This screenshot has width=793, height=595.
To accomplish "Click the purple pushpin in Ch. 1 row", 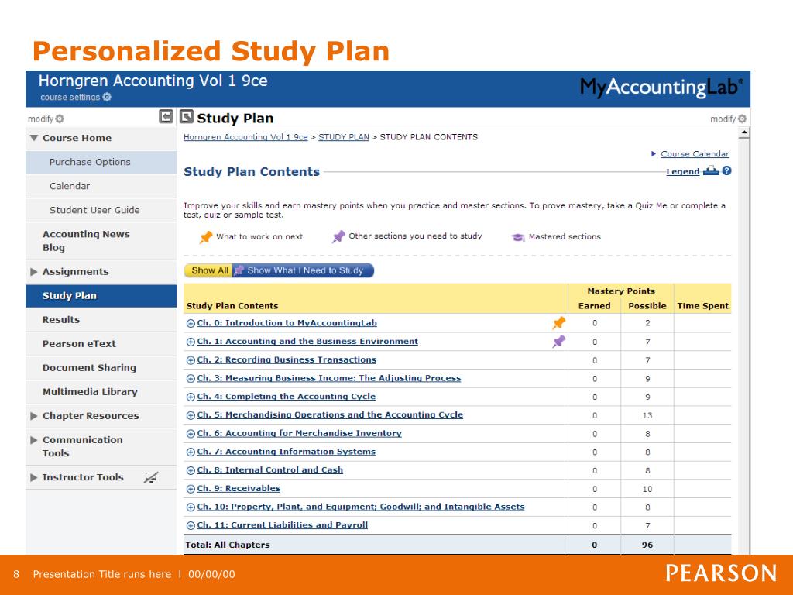I will (x=559, y=342).
